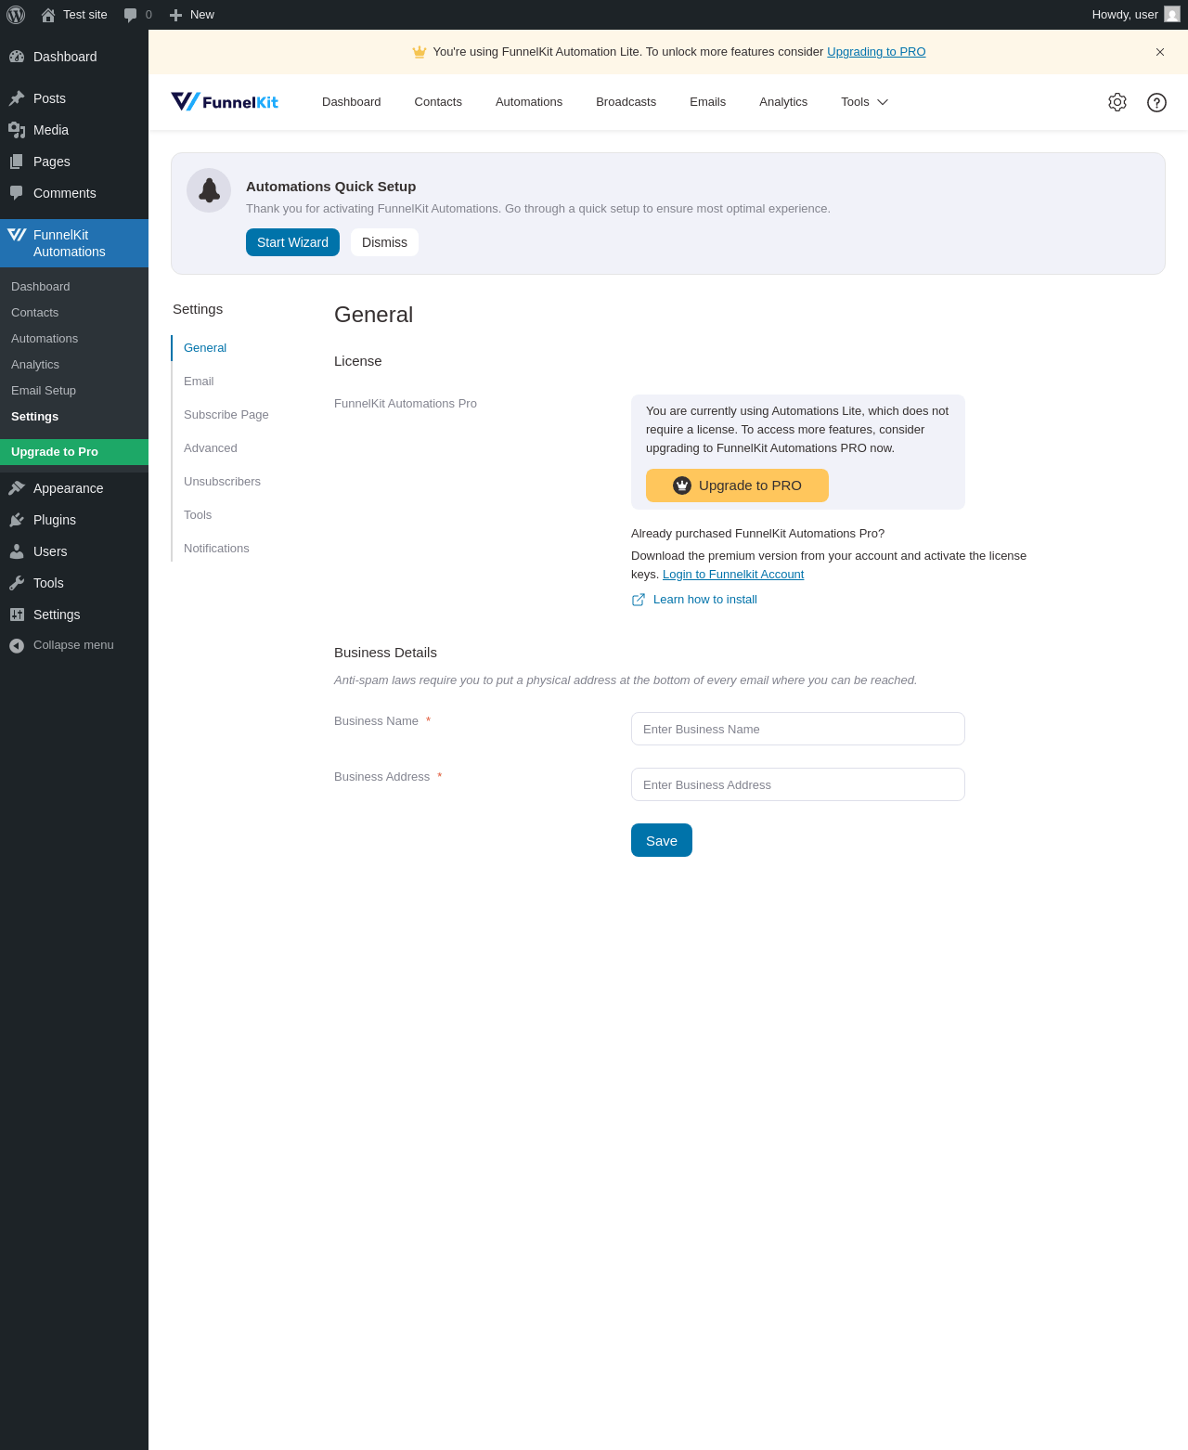Image resolution: width=1188 pixels, height=1450 pixels.
Task: Save the business details
Action: coord(662,840)
